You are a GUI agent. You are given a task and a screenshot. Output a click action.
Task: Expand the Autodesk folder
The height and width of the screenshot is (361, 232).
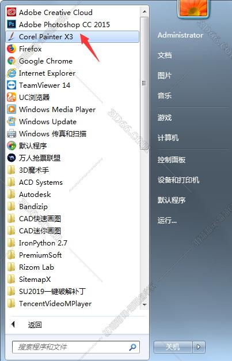pos(29,195)
